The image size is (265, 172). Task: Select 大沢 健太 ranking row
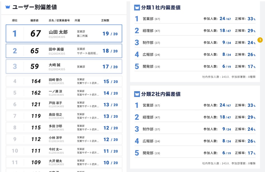[64, 163]
